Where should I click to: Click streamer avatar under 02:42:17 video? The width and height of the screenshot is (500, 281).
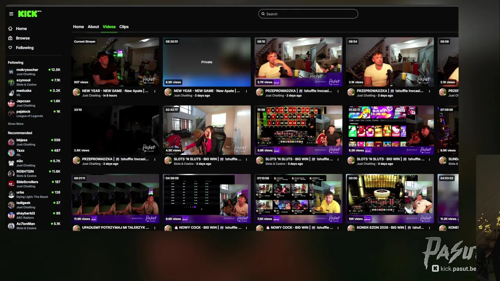(168, 160)
